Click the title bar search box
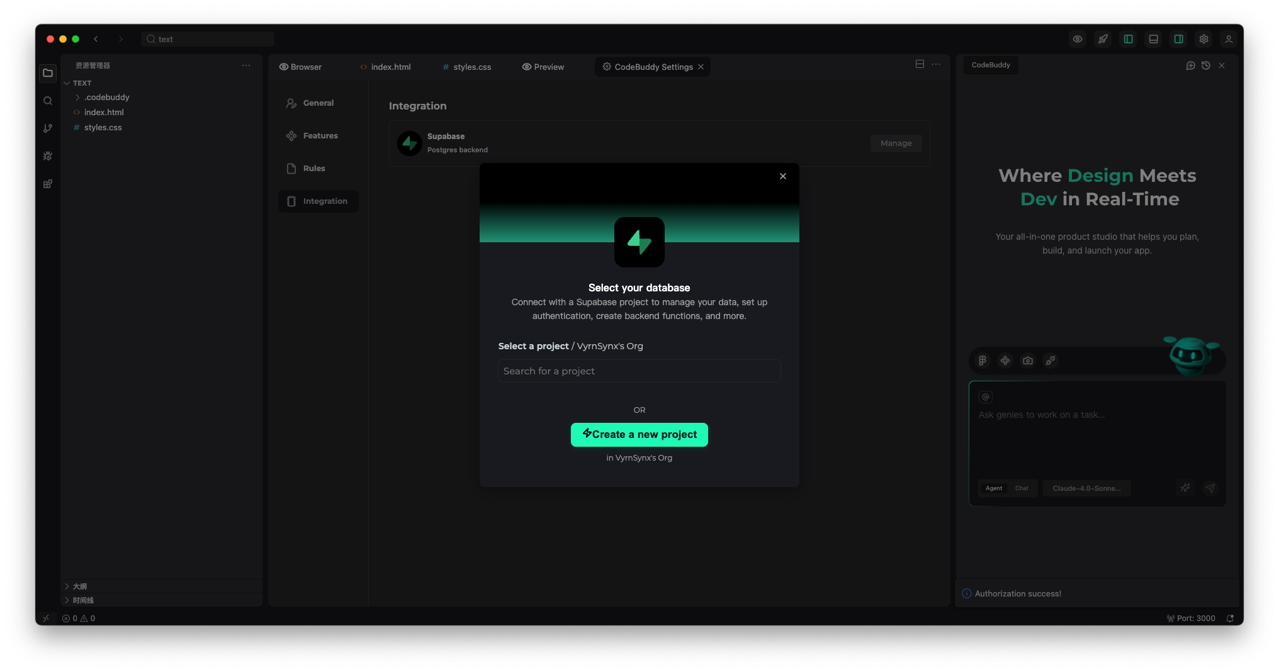Image resolution: width=1279 pixels, height=672 pixels. [208, 39]
